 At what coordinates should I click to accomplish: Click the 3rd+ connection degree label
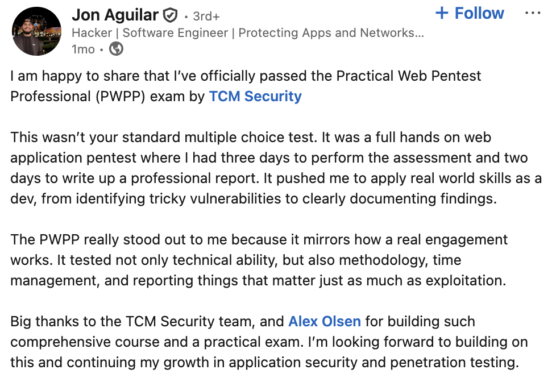click(206, 16)
